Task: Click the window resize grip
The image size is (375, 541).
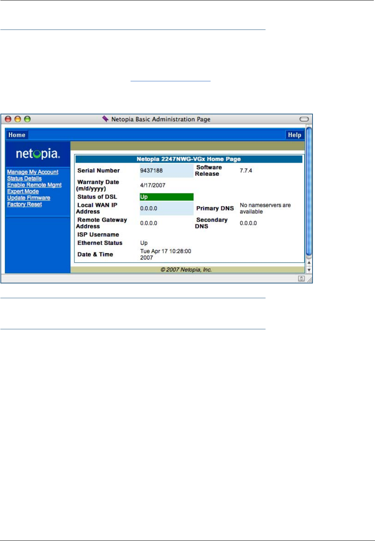Action: click(309, 279)
